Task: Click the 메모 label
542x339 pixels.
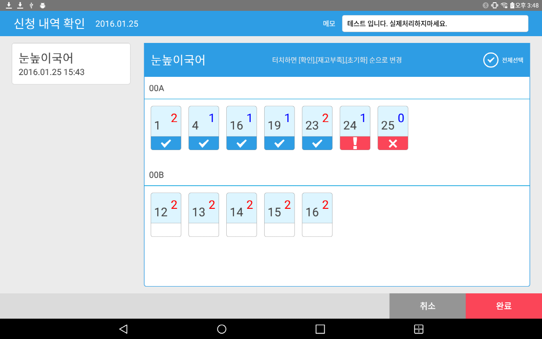Action: click(329, 24)
